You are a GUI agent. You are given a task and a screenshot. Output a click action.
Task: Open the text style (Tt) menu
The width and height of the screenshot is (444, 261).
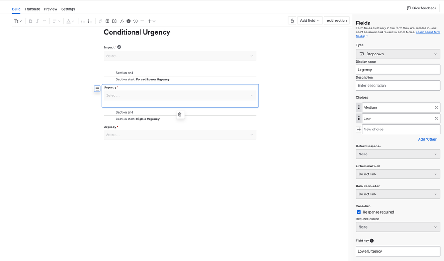pos(18,21)
